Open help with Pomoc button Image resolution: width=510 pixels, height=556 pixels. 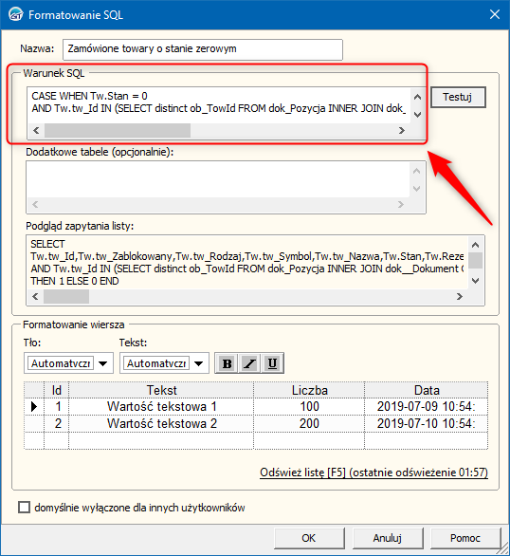click(465, 538)
